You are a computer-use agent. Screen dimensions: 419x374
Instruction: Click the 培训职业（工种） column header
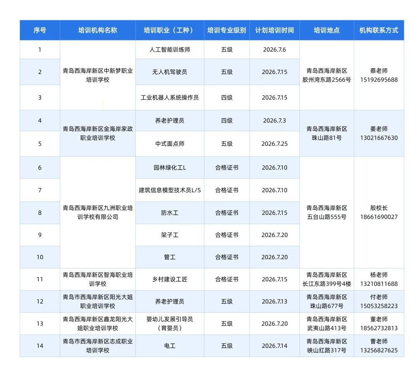coord(170,30)
